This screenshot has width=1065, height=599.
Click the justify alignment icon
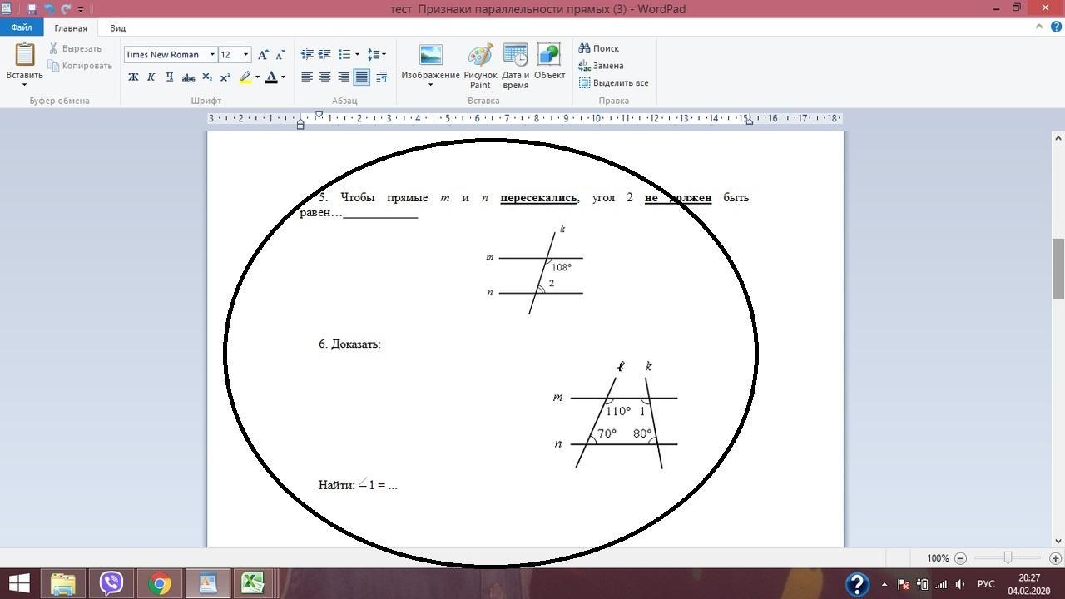pos(361,77)
